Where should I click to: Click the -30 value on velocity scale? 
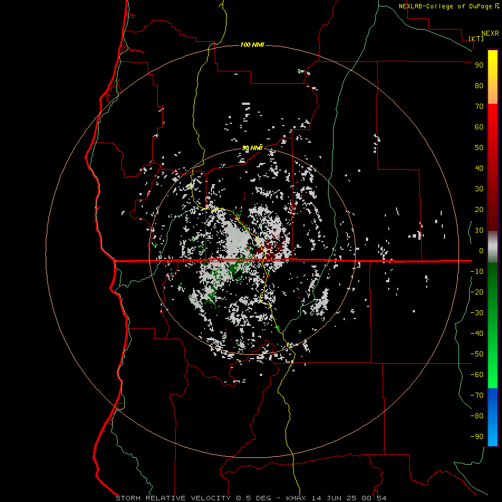click(x=477, y=313)
